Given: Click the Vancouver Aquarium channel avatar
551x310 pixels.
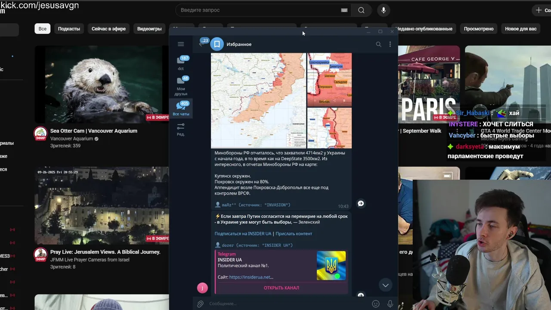Looking at the screenshot, I should 40,133.
